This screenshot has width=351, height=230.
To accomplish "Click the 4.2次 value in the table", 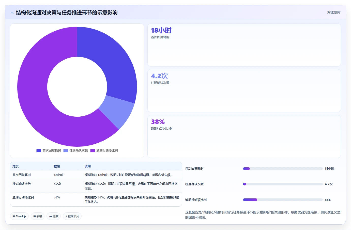I will 57,184.
